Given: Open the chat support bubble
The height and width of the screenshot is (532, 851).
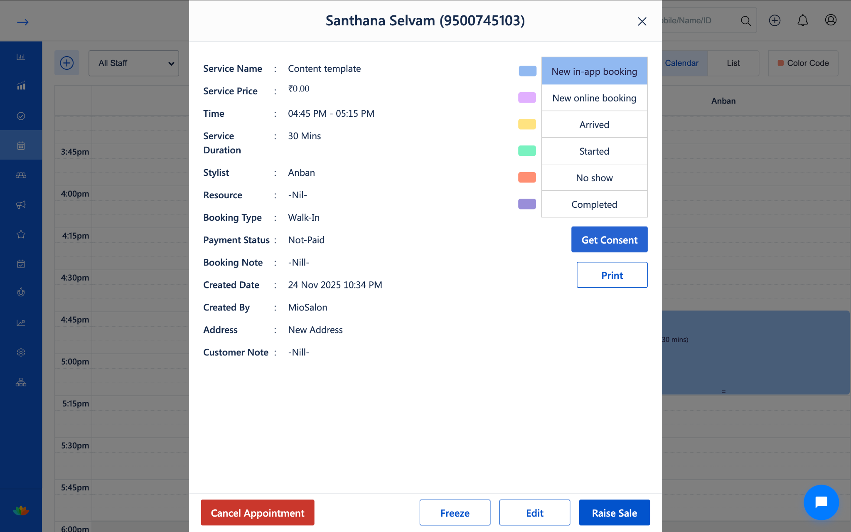Looking at the screenshot, I should point(821,502).
